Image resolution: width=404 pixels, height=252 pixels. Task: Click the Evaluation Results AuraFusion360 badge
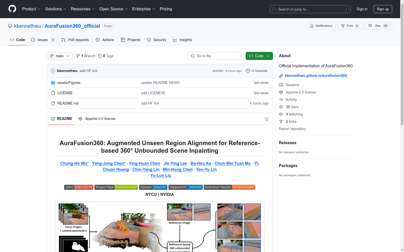point(230,187)
